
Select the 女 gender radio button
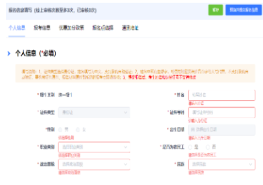[x=78, y=130]
